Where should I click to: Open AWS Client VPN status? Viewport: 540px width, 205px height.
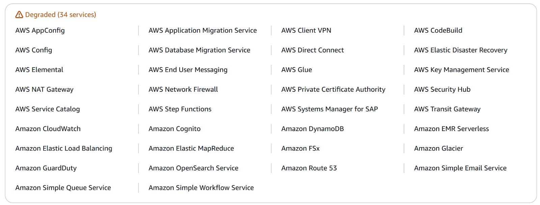pos(306,31)
